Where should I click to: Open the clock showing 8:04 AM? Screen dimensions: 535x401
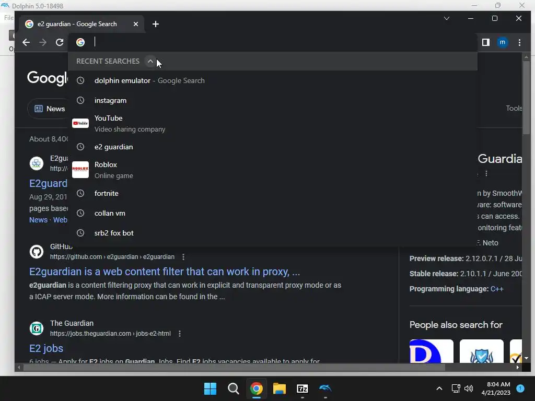coord(496,388)
